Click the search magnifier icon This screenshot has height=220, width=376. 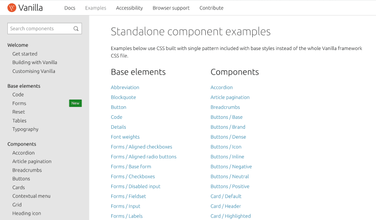(76, 29)
